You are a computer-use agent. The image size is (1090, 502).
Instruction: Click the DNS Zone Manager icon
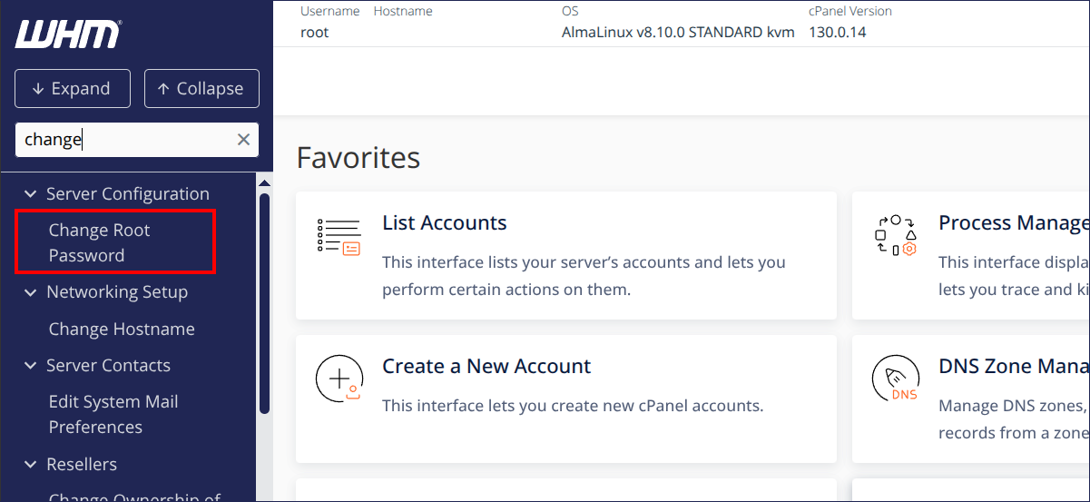tap(895, 379)
